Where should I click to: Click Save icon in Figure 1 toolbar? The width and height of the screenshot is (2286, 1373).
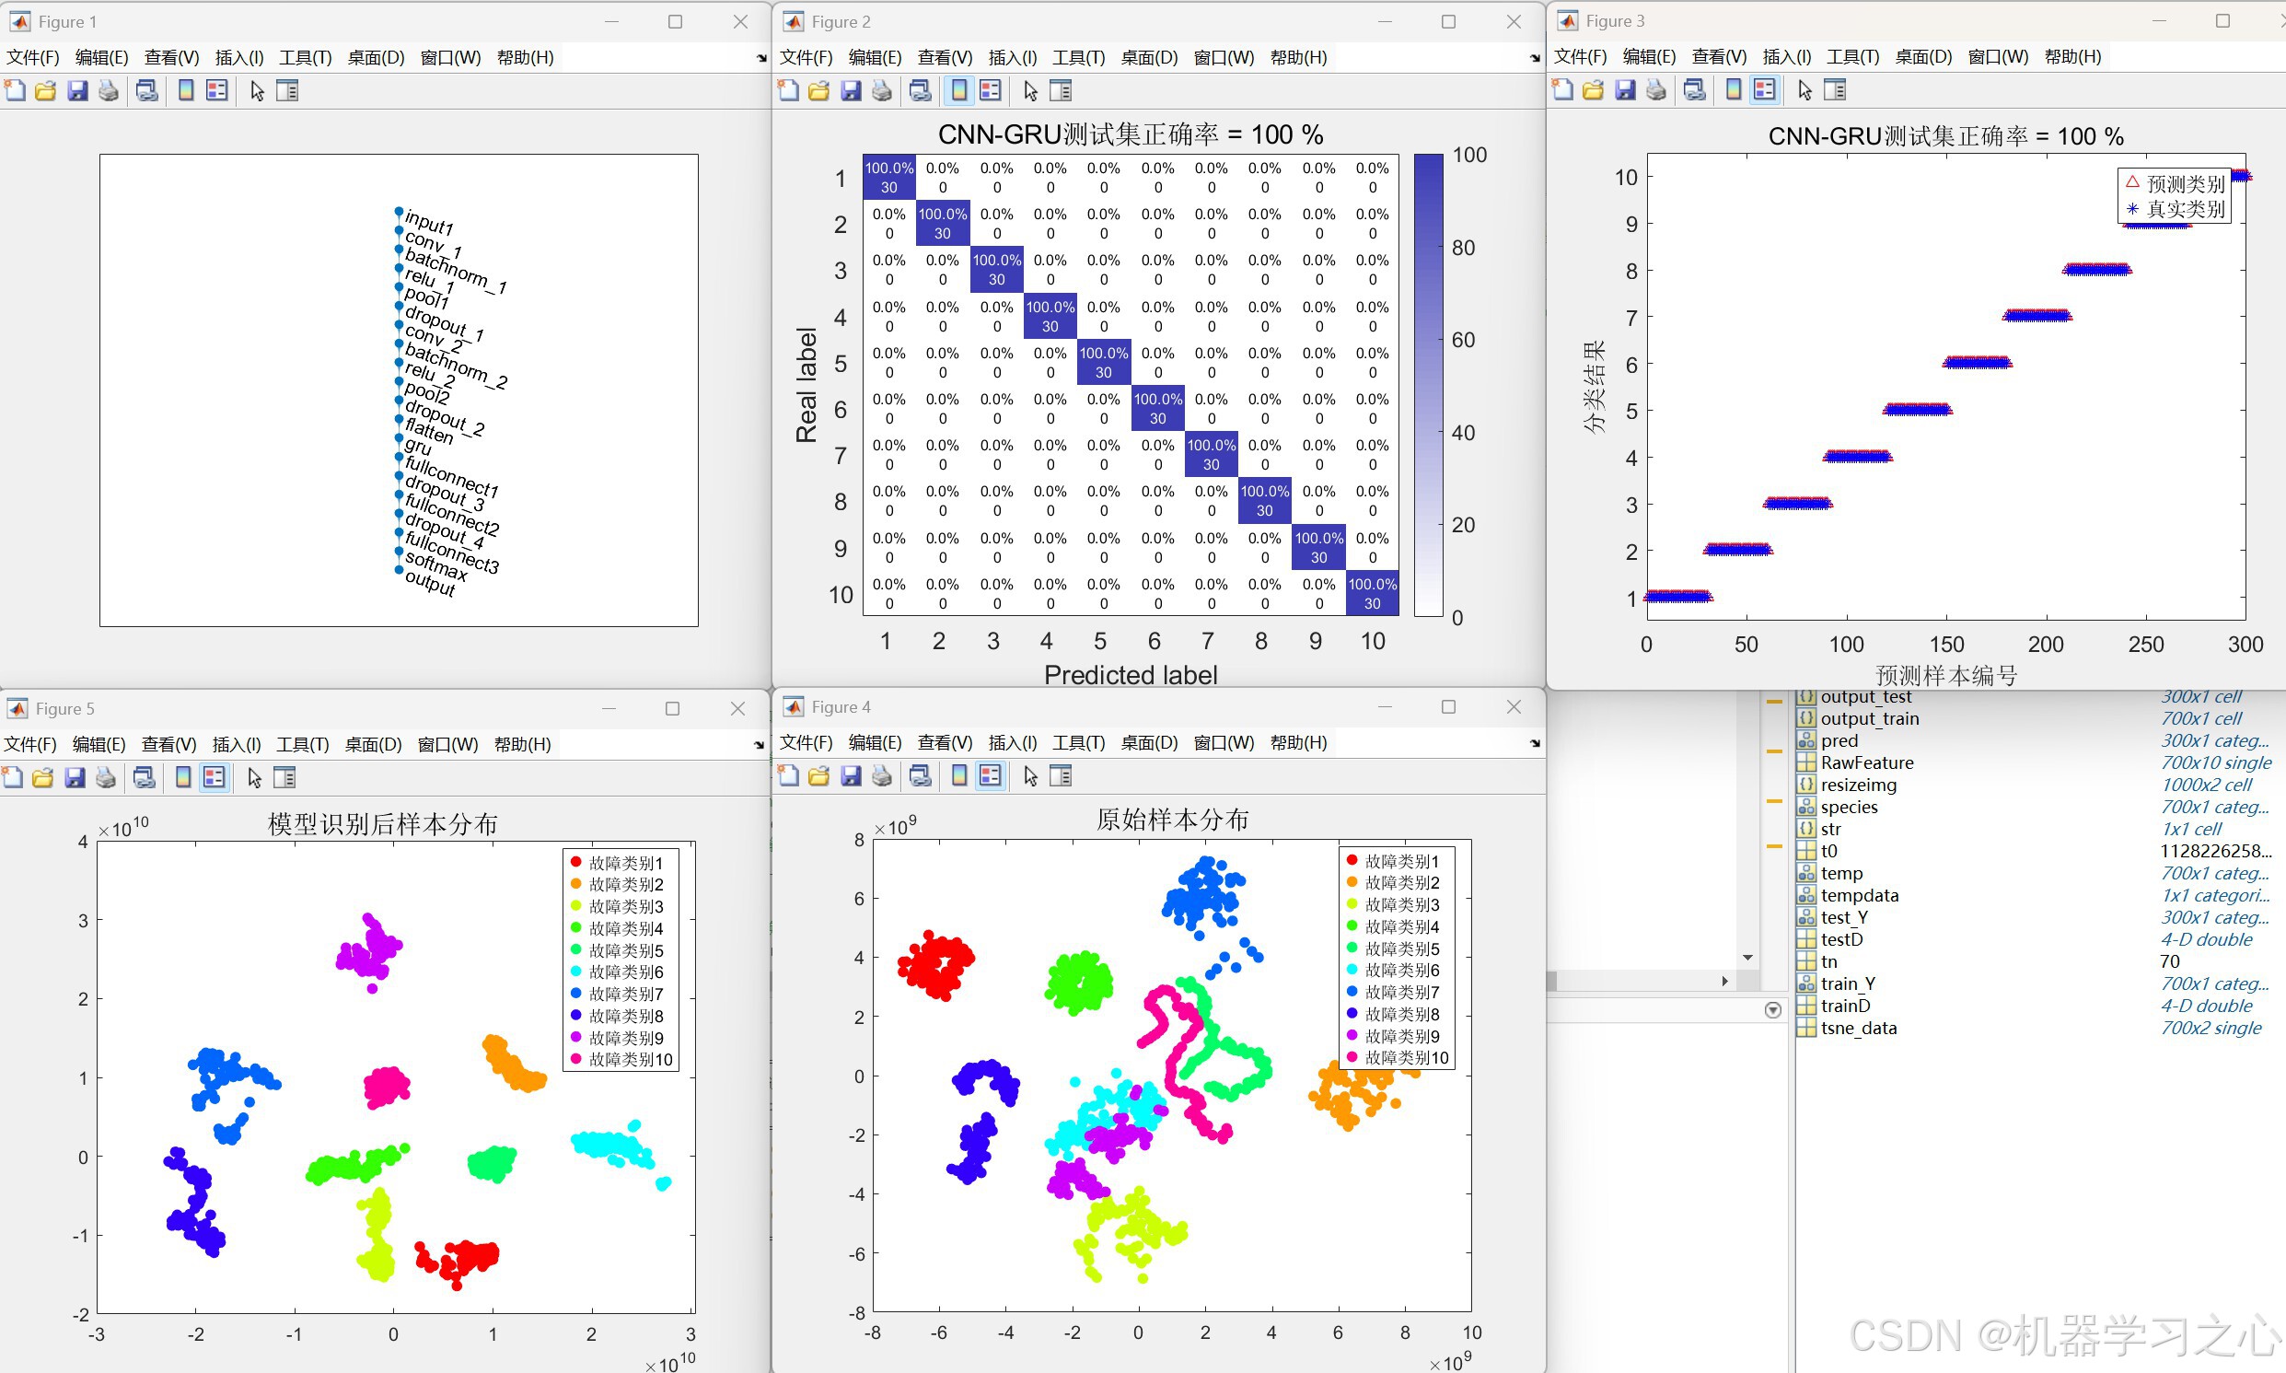[x=77, y=90]
